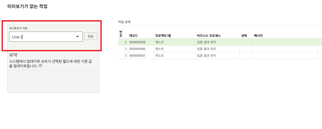
Task: Click row number 2 cell
Action: pos(123,49)
